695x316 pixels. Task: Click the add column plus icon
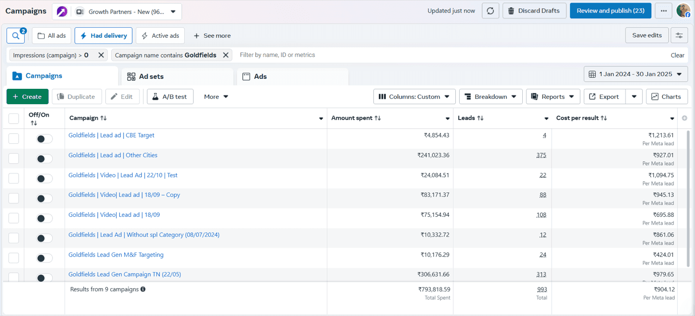(685, 118)
